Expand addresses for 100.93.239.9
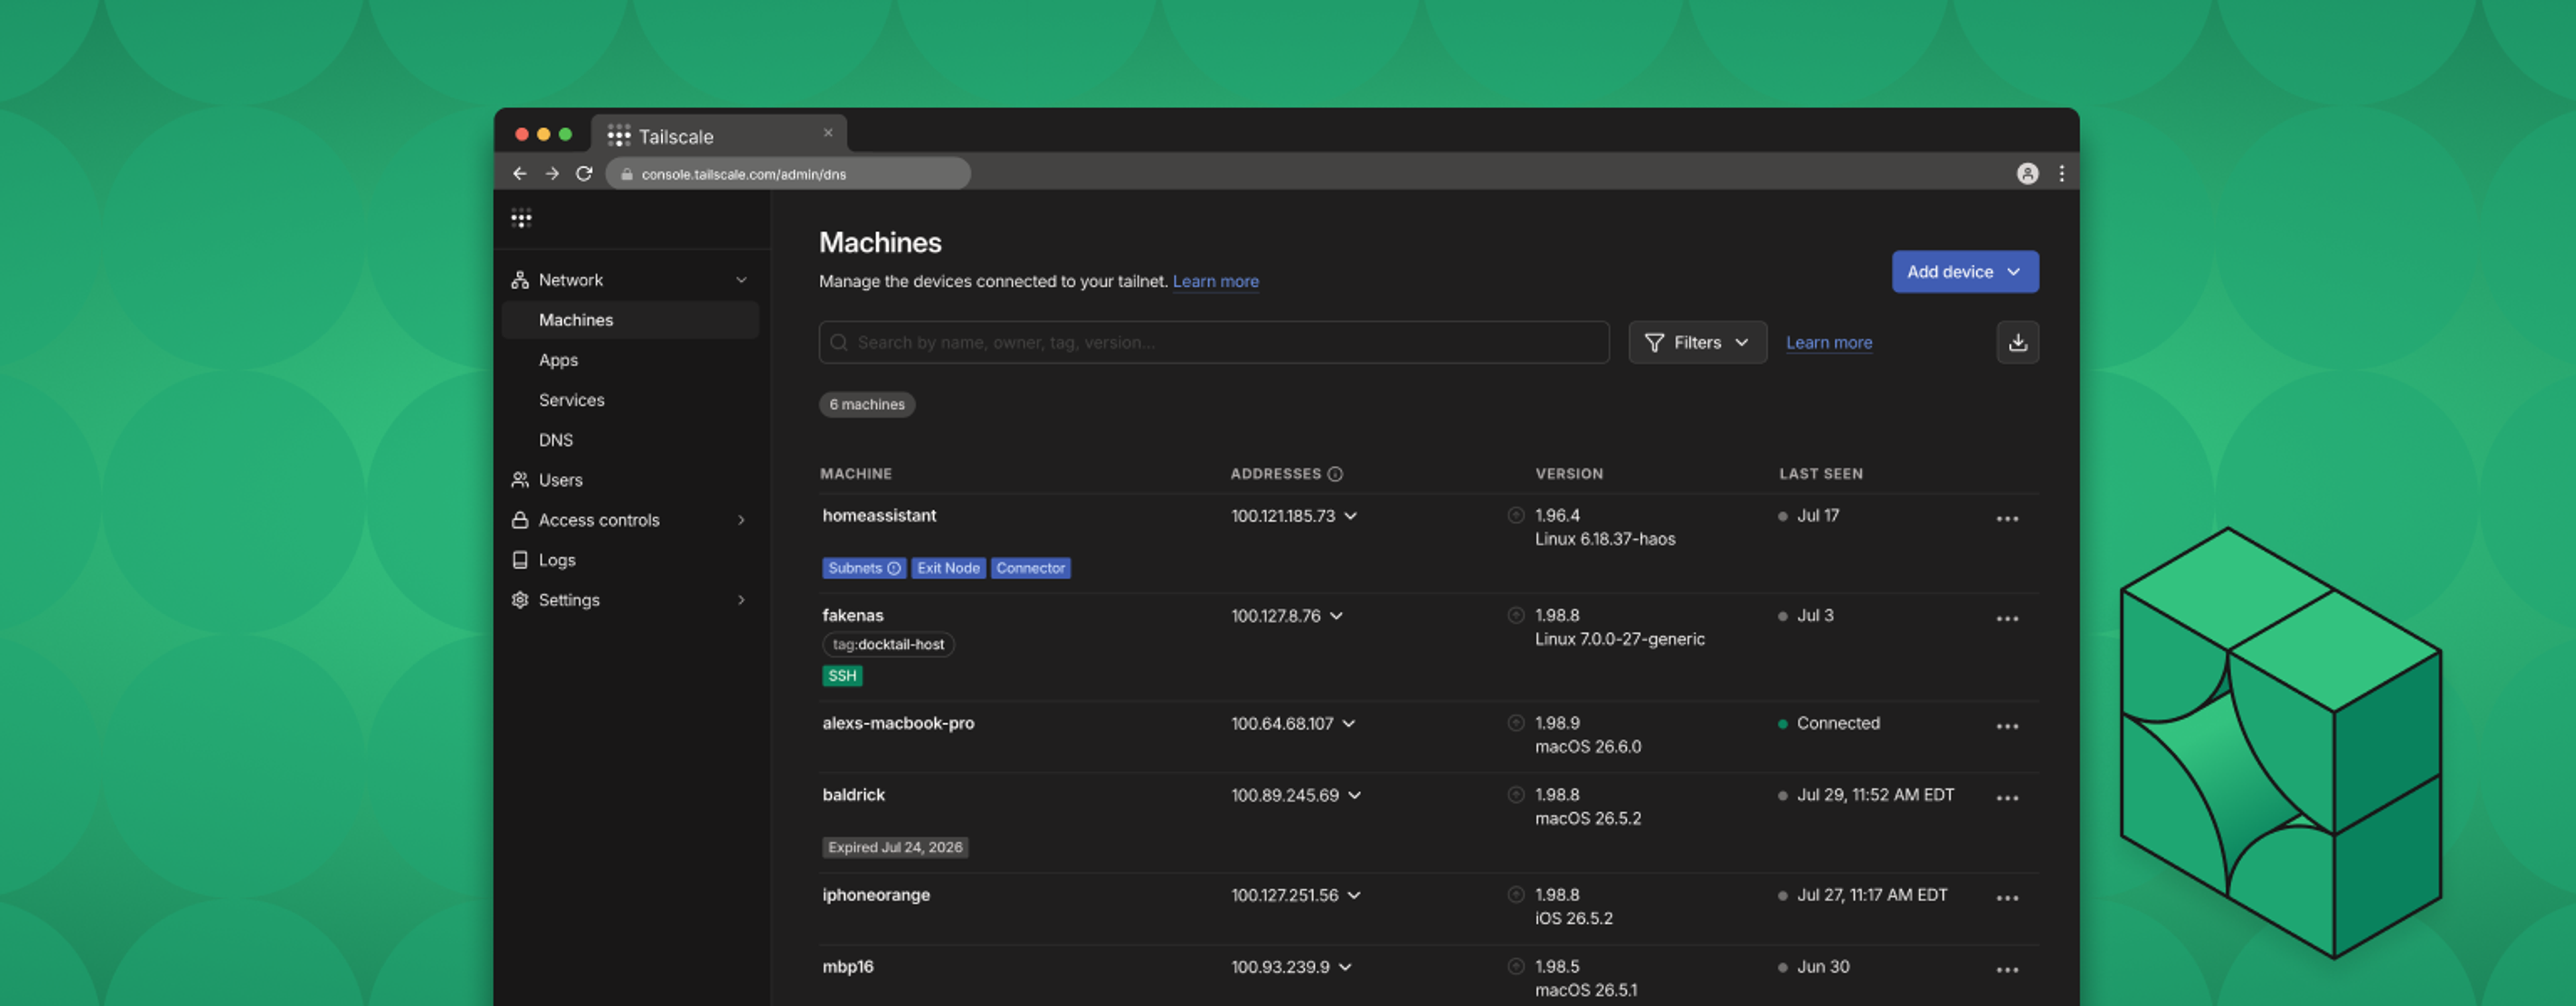Screen dimensions: 2576x1006 tap(1345, 967)
